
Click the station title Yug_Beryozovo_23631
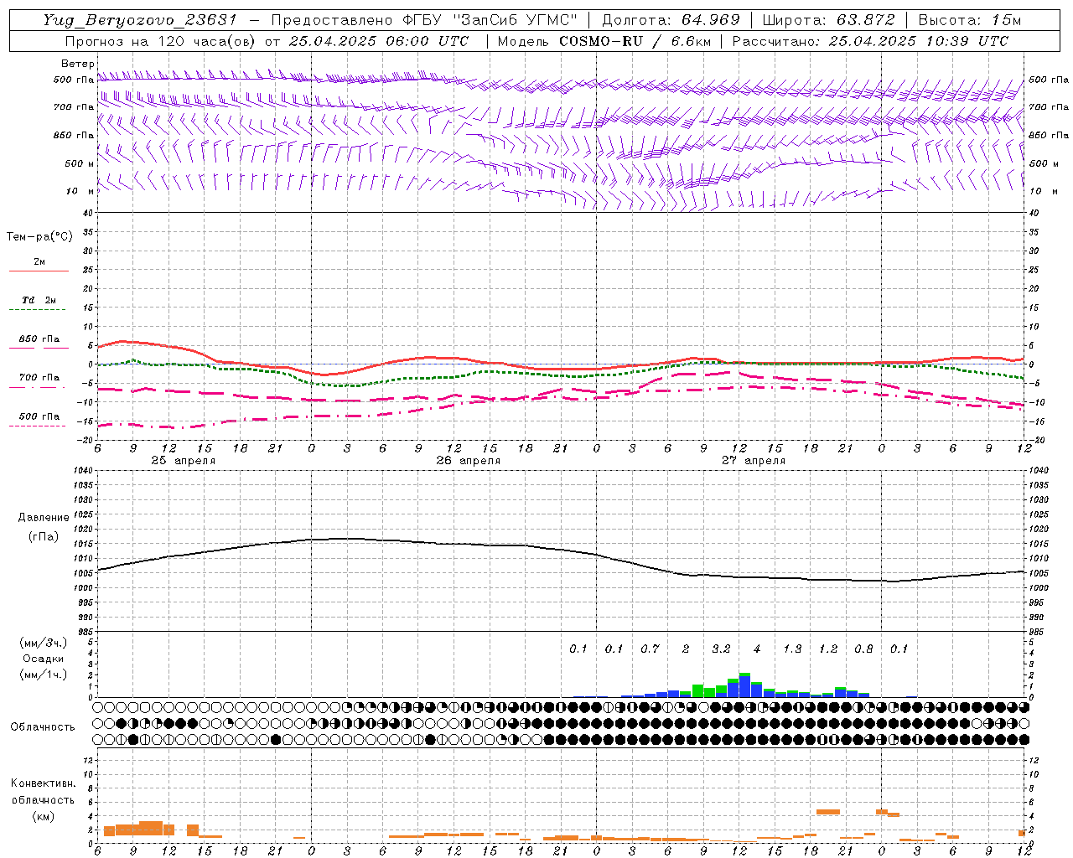[140, 20]
